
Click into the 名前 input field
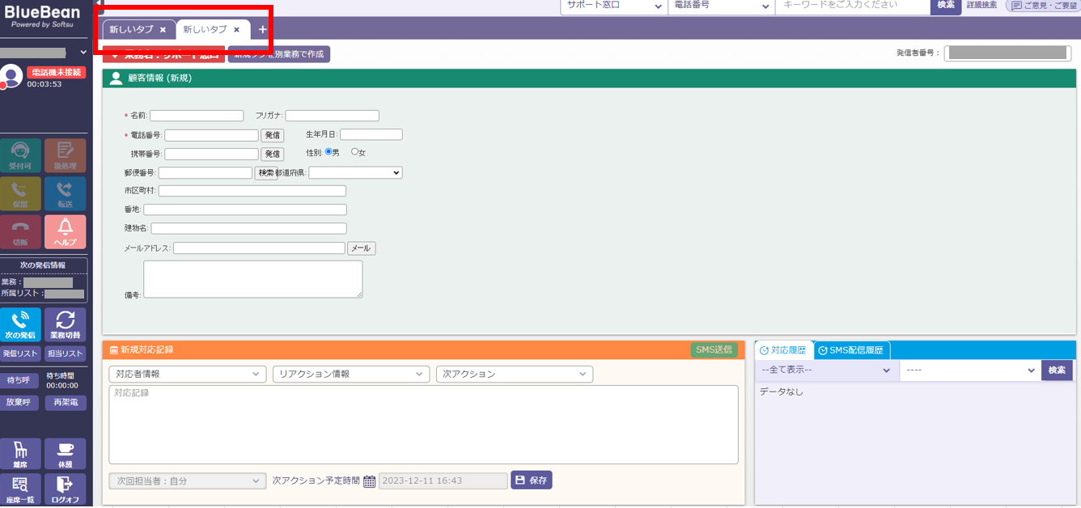[x=197, y=116]
